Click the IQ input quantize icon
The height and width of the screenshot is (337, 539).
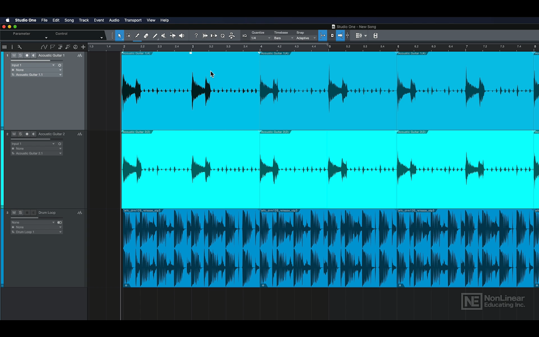click(245, 36)
